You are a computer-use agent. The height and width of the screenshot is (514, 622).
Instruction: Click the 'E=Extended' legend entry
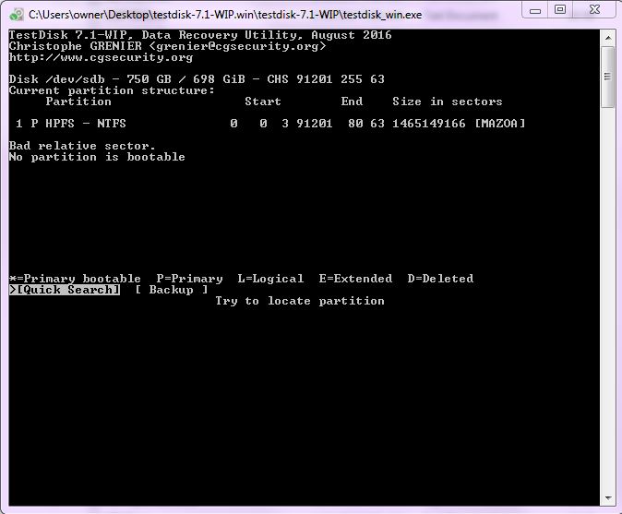tap(355, 279)
